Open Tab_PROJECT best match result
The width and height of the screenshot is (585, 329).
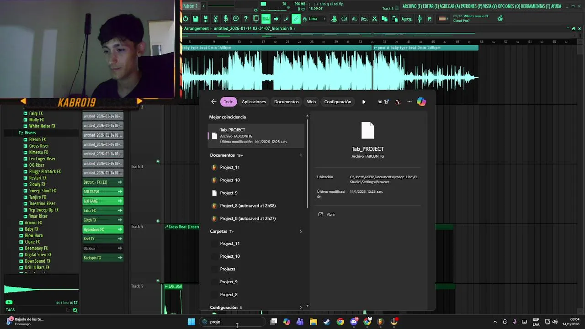[x=256, y=136]
